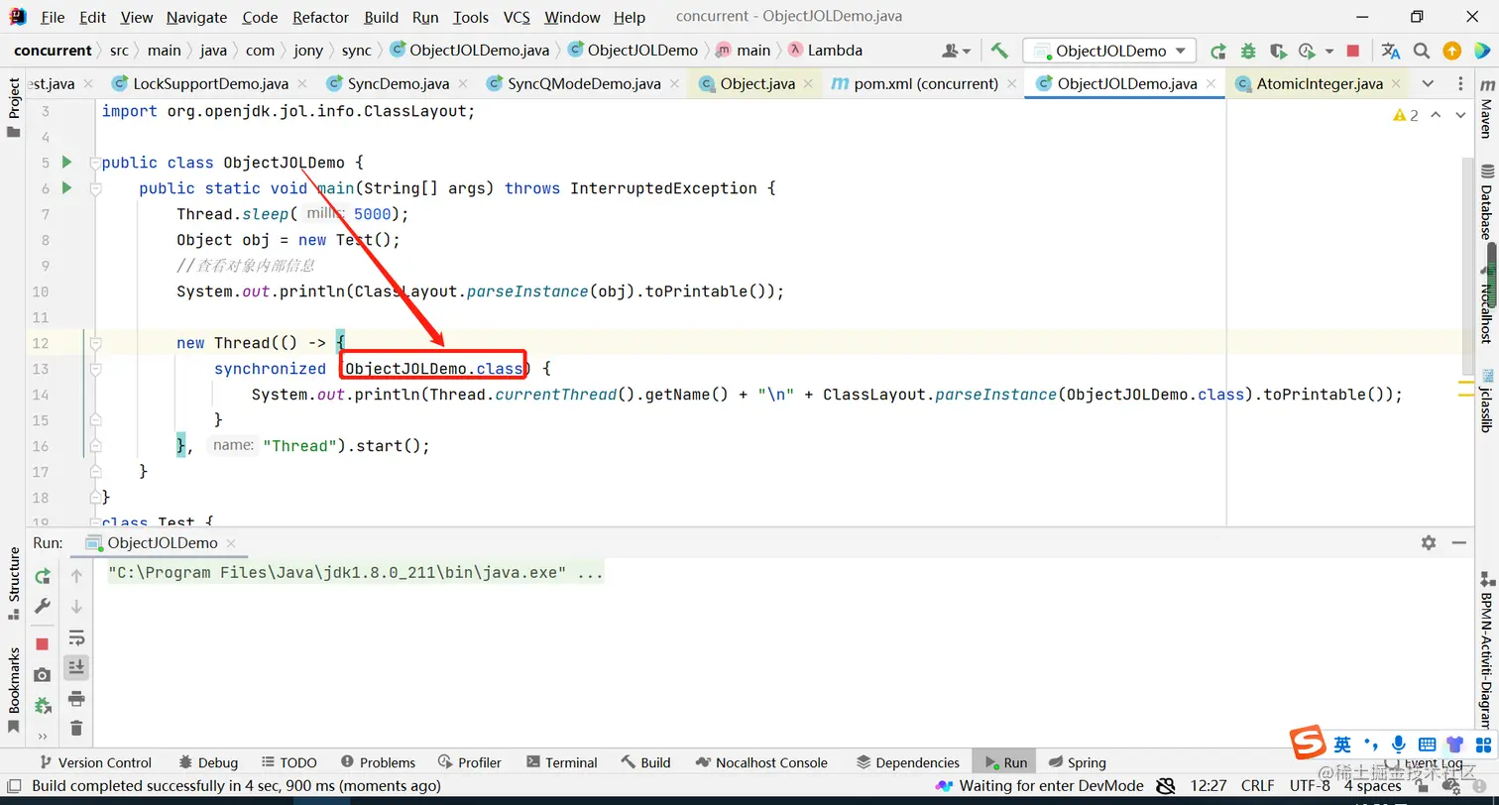Viewport: 1499px width, 805px height.
Task: Toggle soft-wrap in the Run console
Action: pos(76,636)
